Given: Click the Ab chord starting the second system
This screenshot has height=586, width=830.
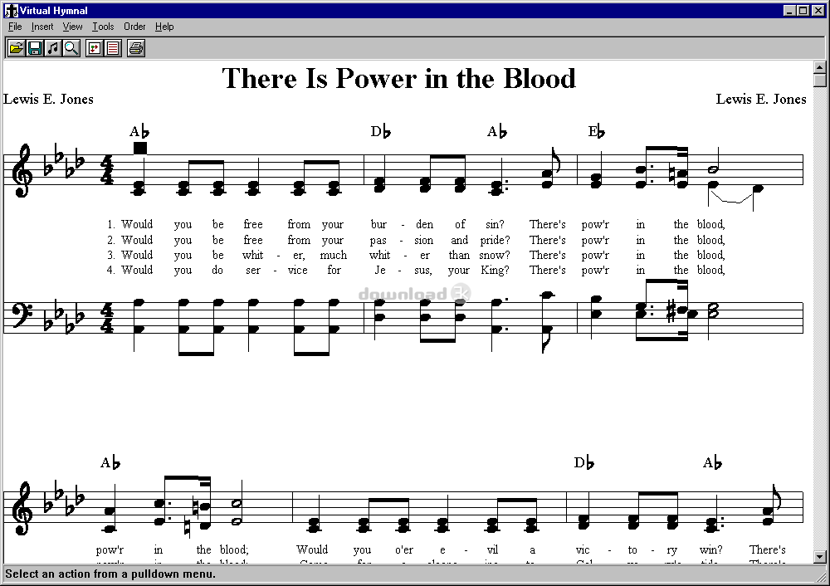Looking at the screenshot, I should click(110, 462).
